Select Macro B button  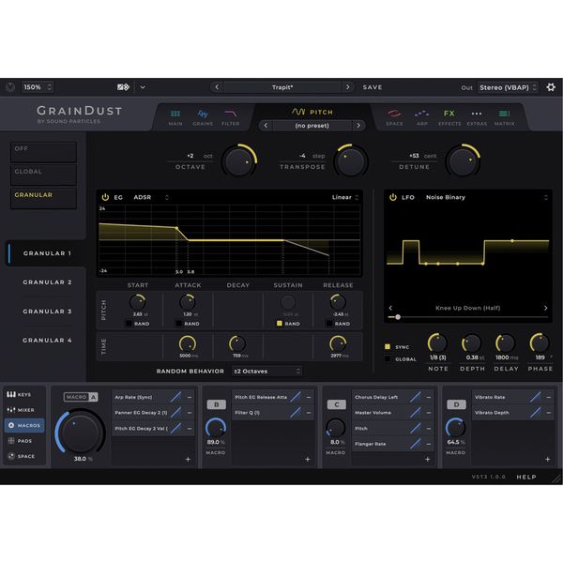pos(216,404)
